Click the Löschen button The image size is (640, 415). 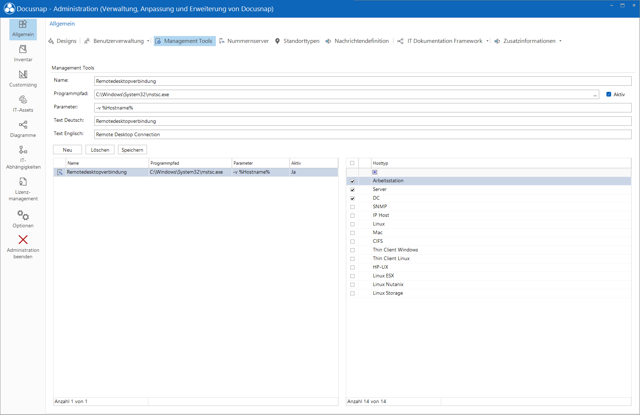point(100,150)
